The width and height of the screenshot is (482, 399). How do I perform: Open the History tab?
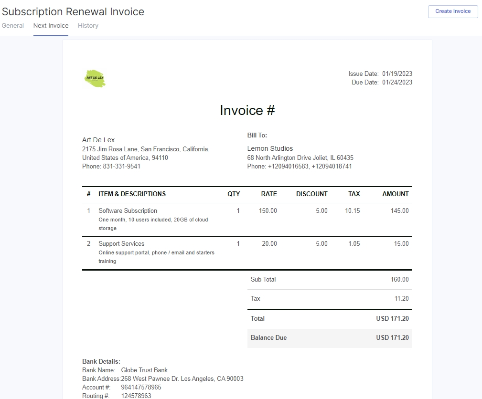click(88, 26)
